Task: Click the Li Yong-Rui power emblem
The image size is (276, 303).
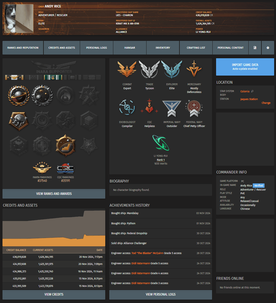Action: 161,143
